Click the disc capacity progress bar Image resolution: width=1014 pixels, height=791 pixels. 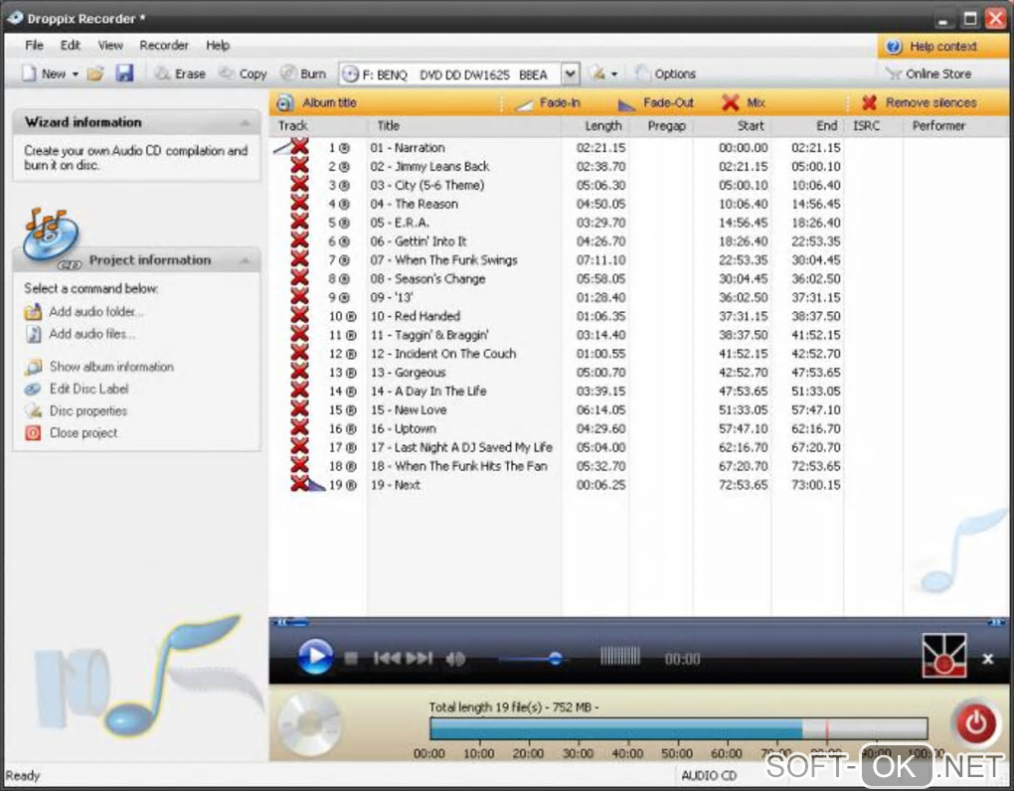pyautogui.click(x=678, y=729)
